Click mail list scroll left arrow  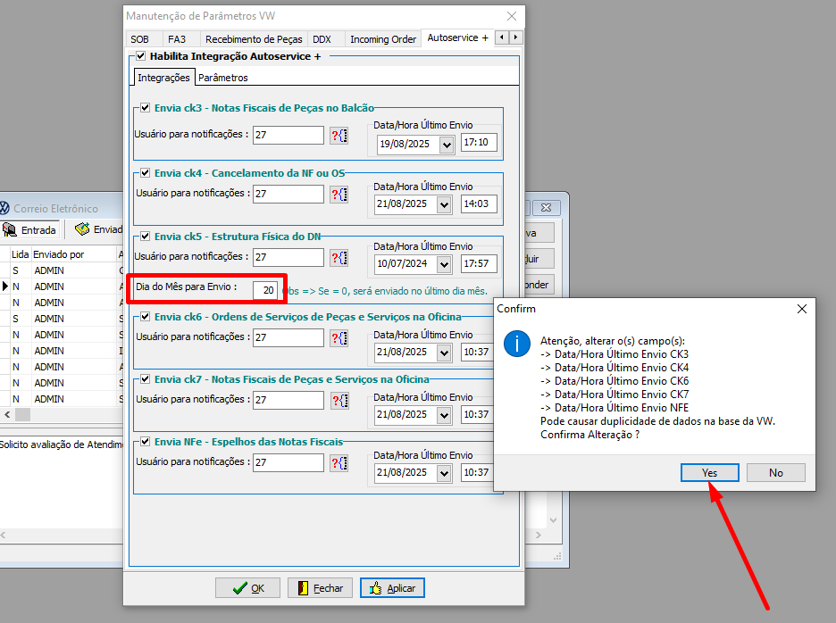(7, 414)
